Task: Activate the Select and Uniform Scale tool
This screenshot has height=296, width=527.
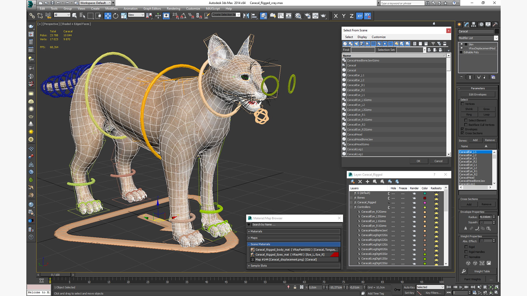Action: [124, 16]
